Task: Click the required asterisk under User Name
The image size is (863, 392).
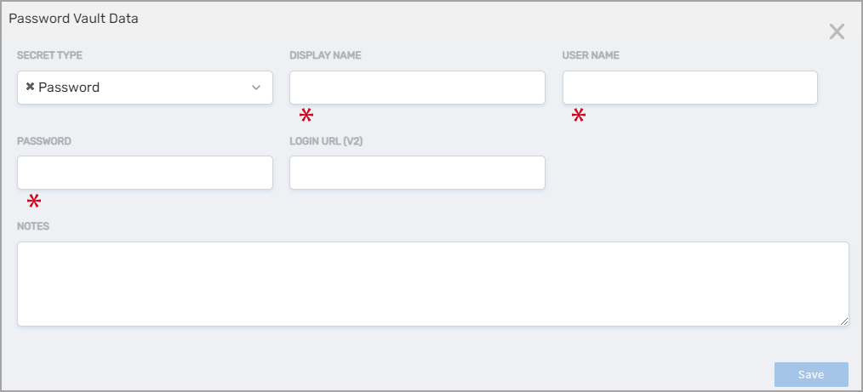Action: pyautogui.click(x=579, y=116)
